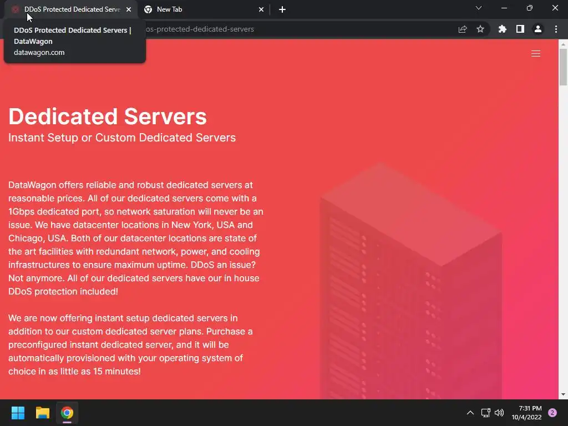The height and width of the screenshot is (426, 568).
Task: Switch to the DDoS Protected Dedicated Servers tab
Action: (x=72, y=9)
